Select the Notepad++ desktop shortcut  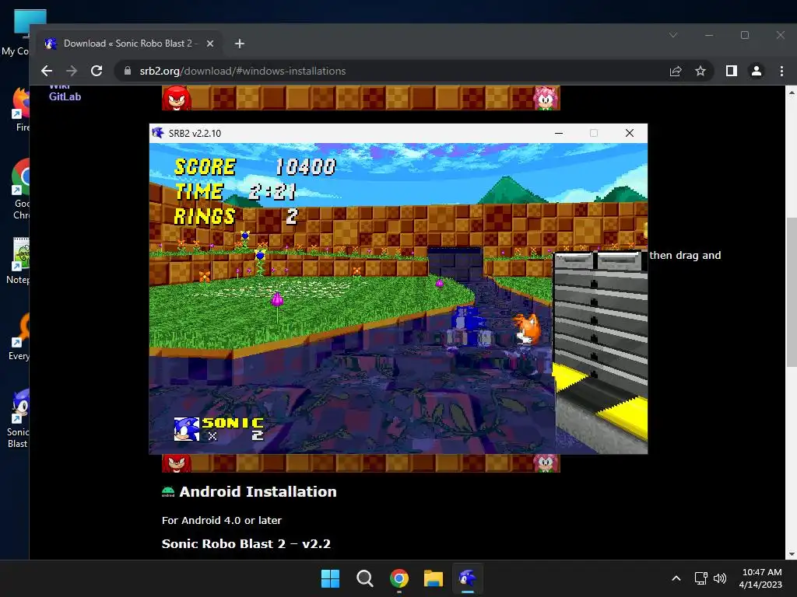[x=19, y=260]
